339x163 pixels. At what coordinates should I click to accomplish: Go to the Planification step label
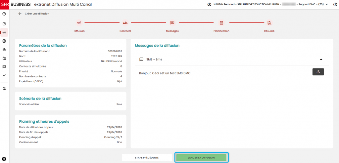(x=221, y=31)
